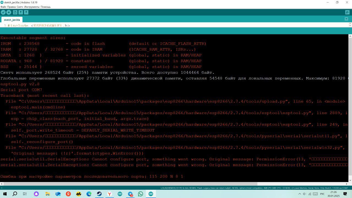Click the BSS : 25144 row
The width and height of the screenshot is (352, 198).
coord(101,67)
